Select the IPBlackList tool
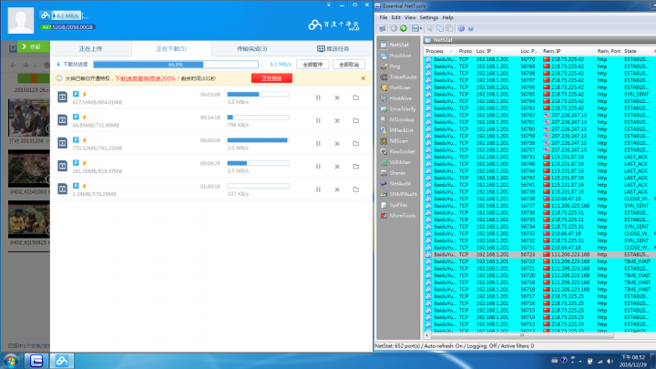 (x=398, y=130)
